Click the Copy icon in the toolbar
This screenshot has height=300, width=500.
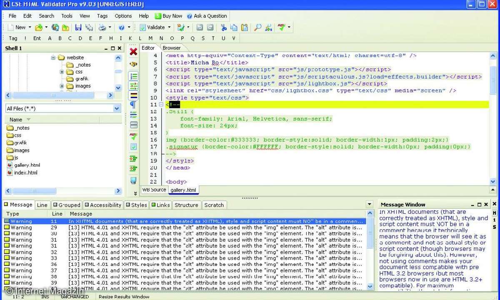click(x=234, y=27)
